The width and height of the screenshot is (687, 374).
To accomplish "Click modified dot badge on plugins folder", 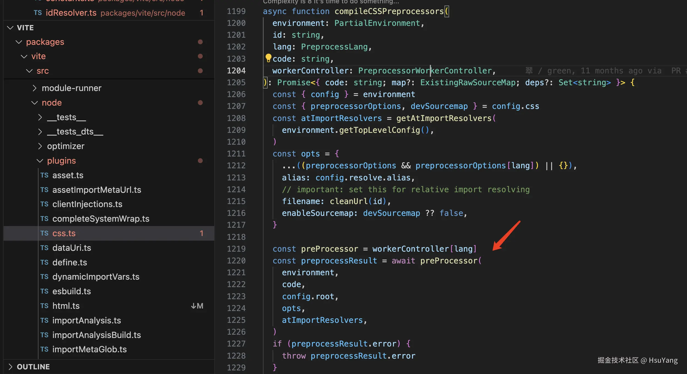I will 200,161.
